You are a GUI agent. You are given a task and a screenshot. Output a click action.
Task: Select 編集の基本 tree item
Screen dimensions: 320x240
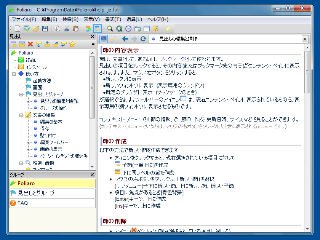click(51, 122)
